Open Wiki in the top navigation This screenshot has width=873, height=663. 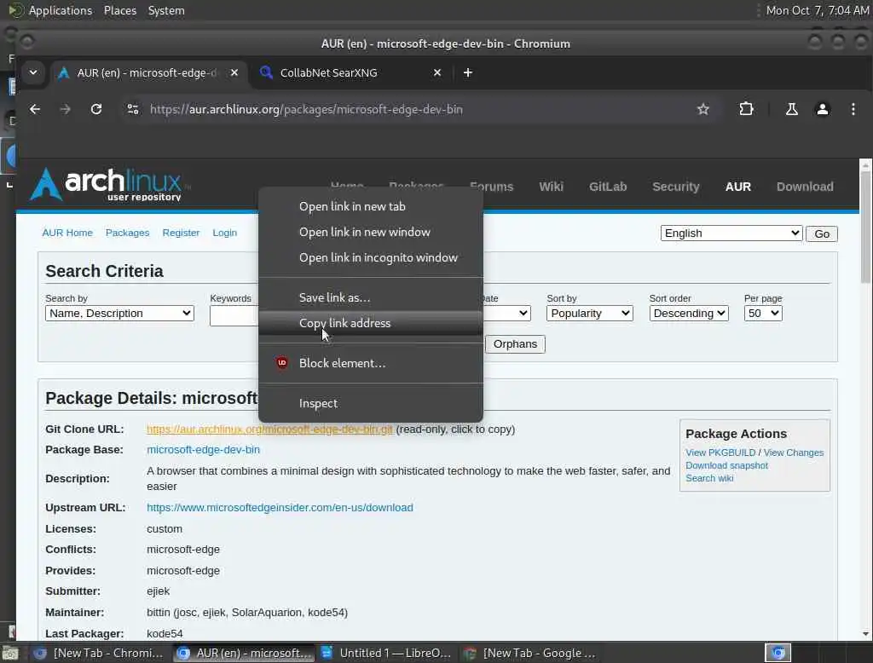(552, 187)
